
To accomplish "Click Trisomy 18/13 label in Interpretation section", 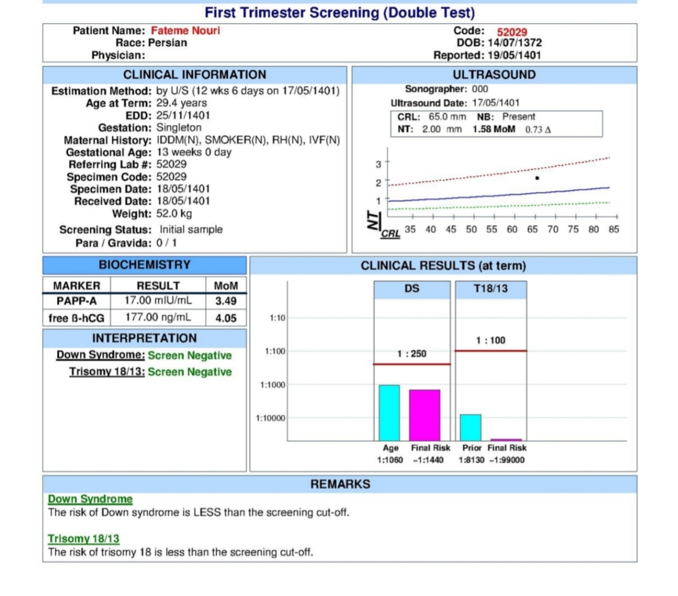I will pyautogui.click(x=107, y=372).
